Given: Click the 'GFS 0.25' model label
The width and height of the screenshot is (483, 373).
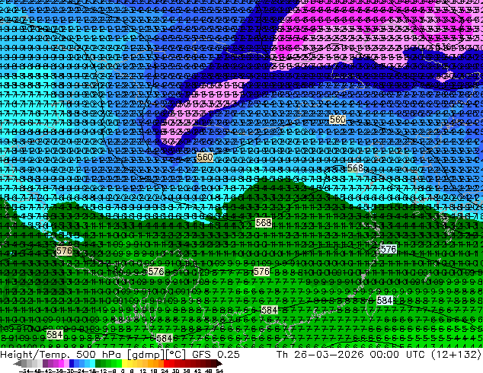Looking at the screenshot, I should (x=216, y=355).
